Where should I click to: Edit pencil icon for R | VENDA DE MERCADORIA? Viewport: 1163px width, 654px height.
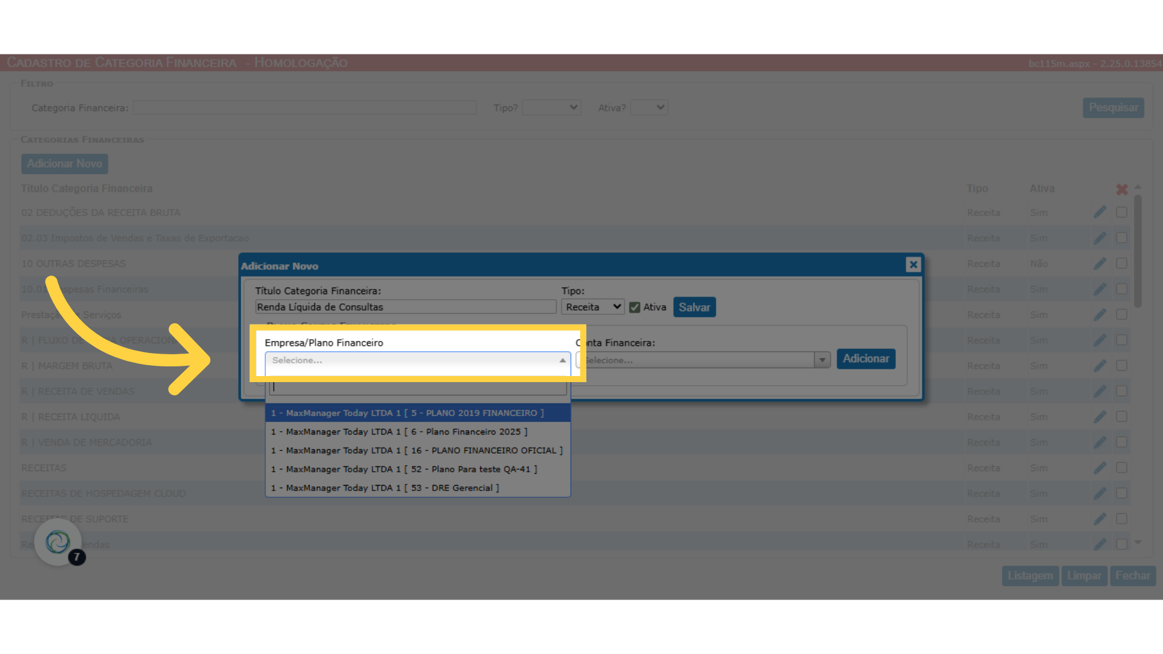pyautogui.click(x=1100, y=442)
